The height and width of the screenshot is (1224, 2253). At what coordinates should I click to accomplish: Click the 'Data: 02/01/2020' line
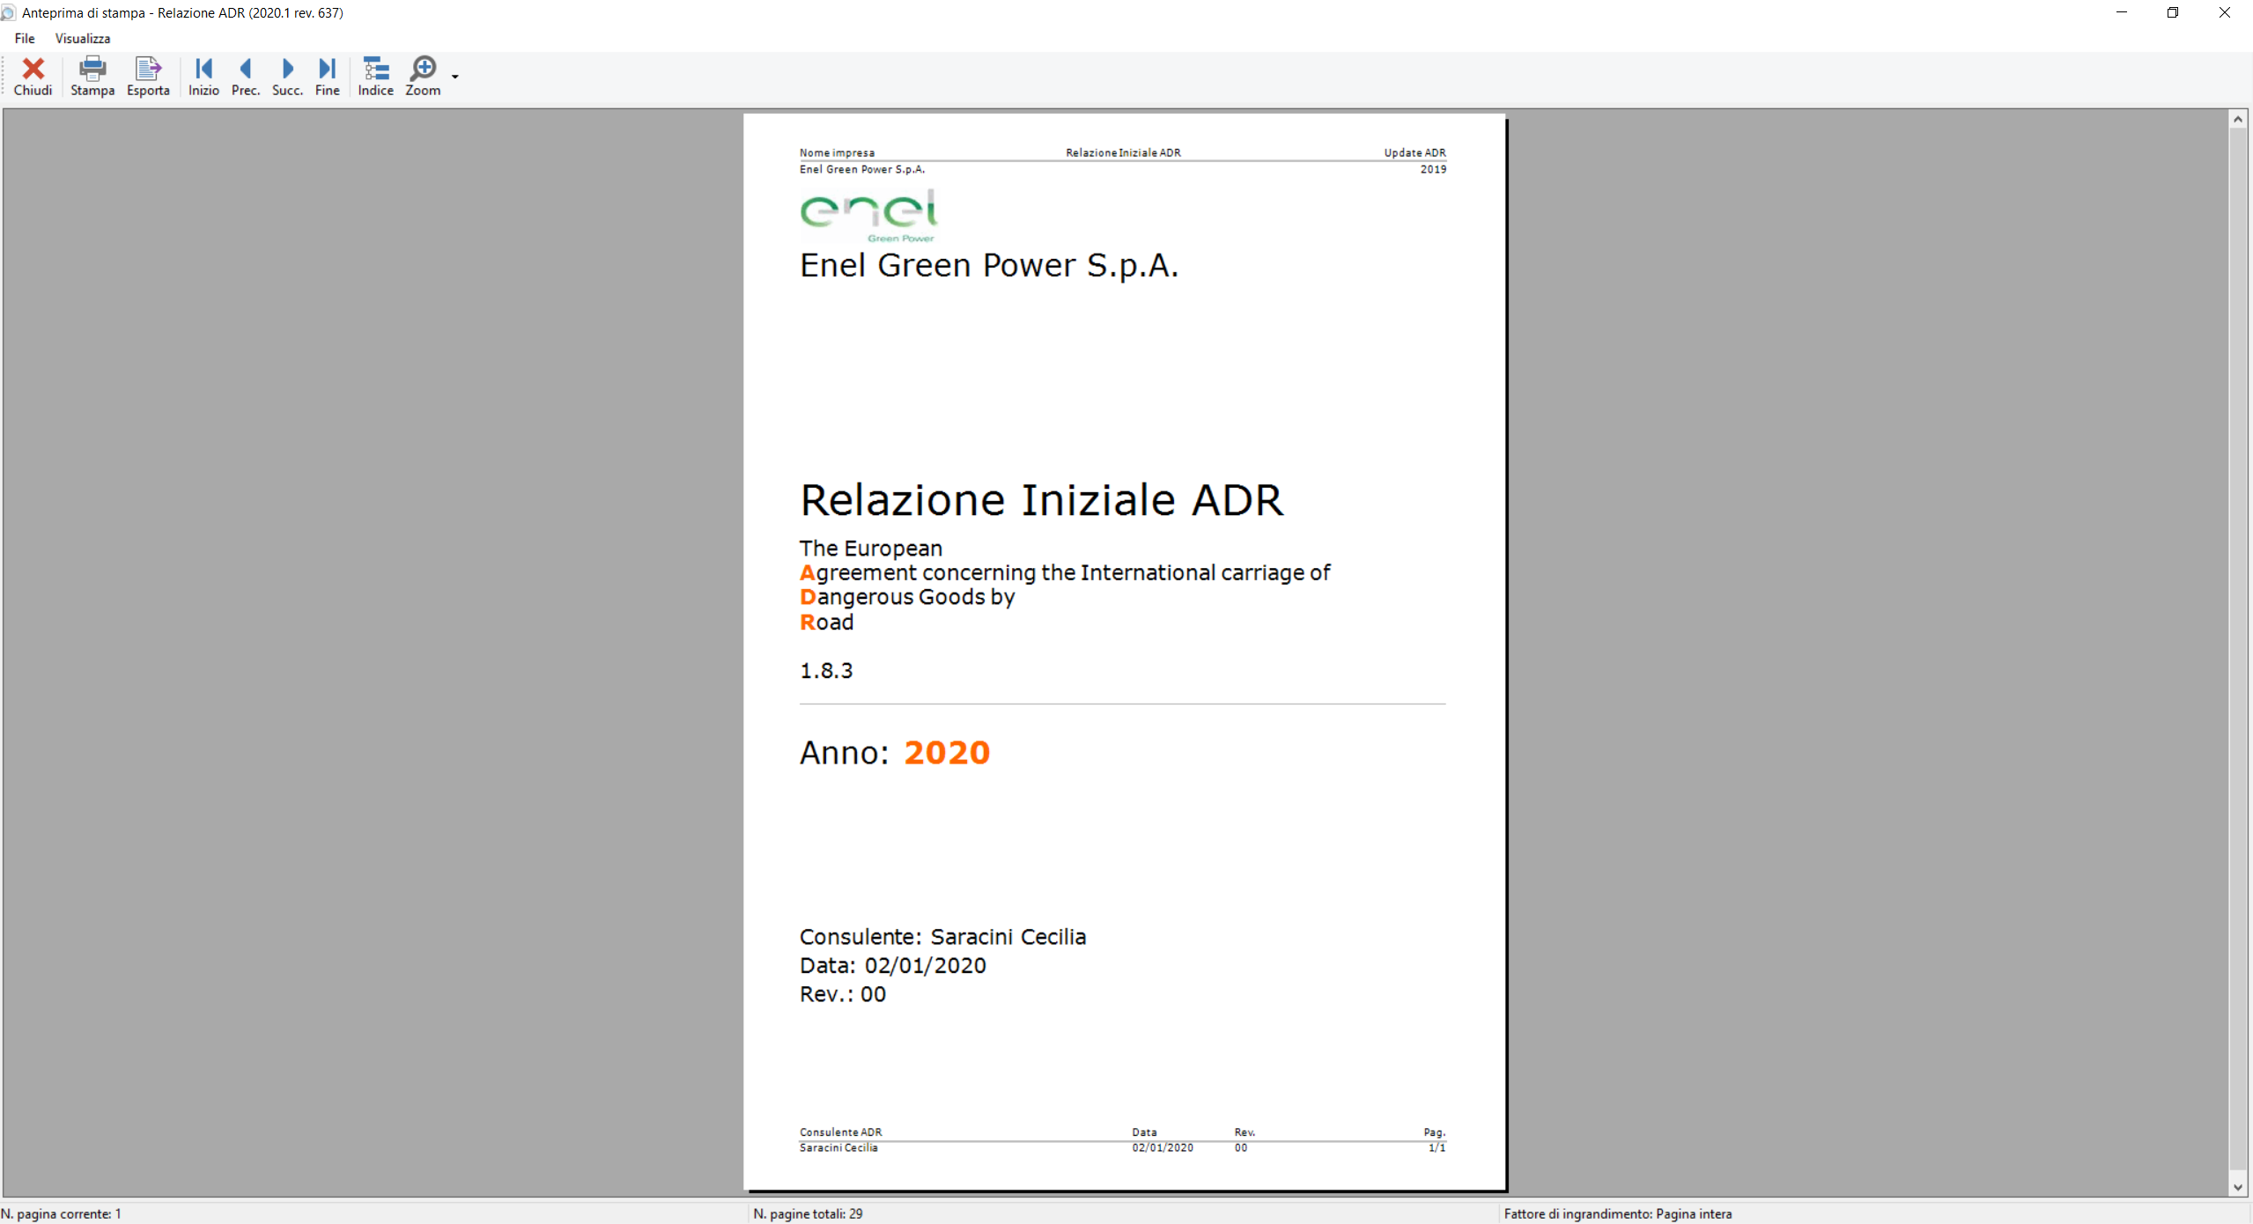[x=892, y=965]
